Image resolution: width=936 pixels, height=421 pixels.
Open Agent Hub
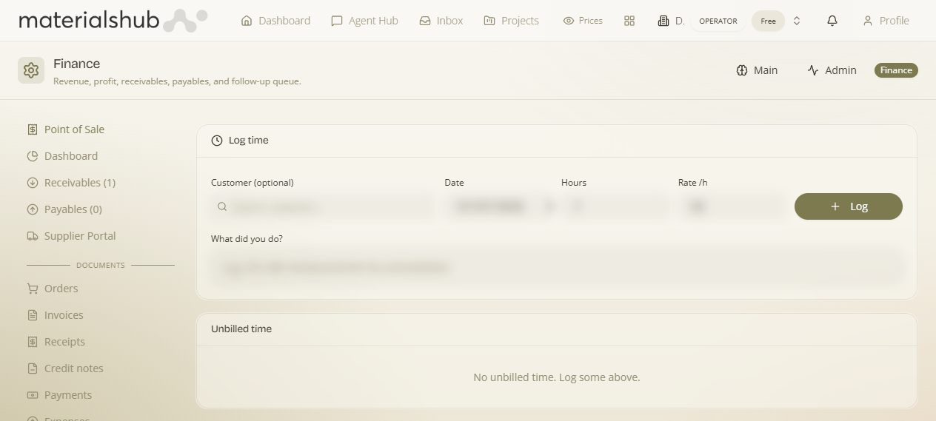pos(364,21)
